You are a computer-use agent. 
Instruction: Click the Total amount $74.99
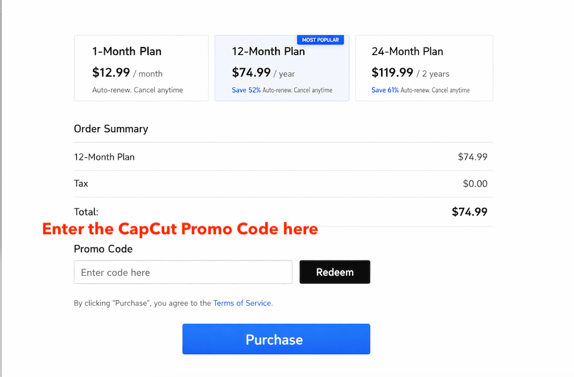coord(470,212)
